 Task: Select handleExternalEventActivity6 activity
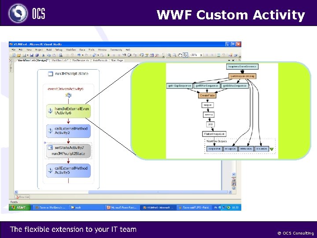click(69, 111)
